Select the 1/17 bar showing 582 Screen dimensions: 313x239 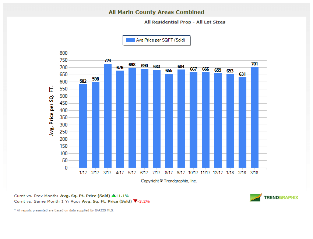click(83, 126)
